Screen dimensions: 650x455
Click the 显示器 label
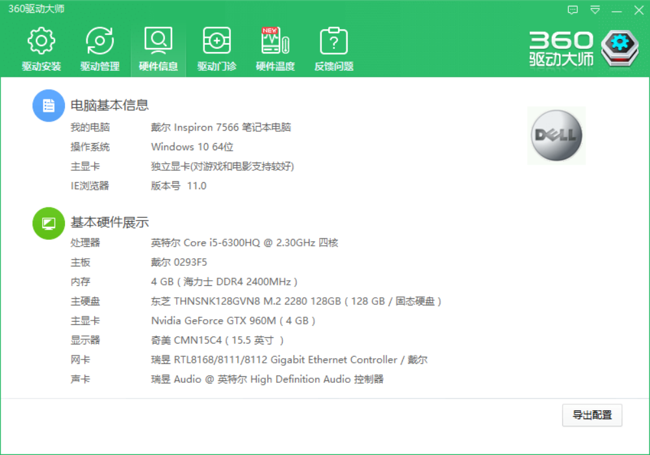point(85,340)
